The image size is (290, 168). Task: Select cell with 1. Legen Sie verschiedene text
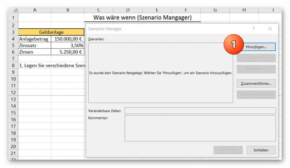pos(52,66)
